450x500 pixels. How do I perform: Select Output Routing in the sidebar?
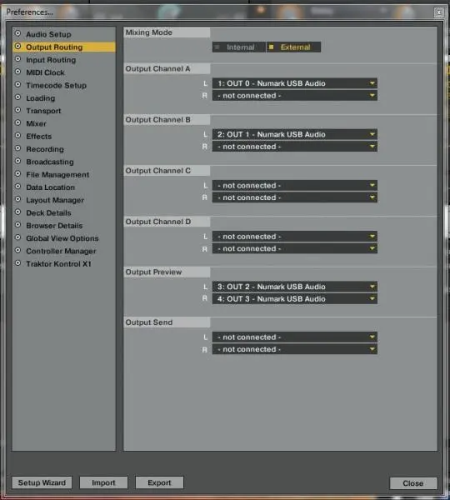[64, 47]
